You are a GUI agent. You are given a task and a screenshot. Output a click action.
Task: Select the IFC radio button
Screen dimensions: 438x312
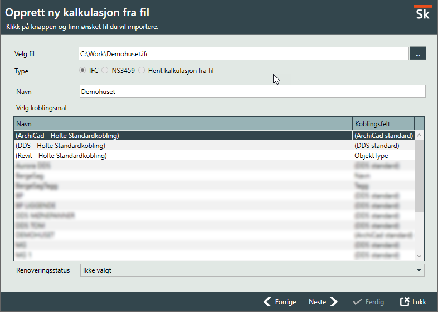coord(82,71)
